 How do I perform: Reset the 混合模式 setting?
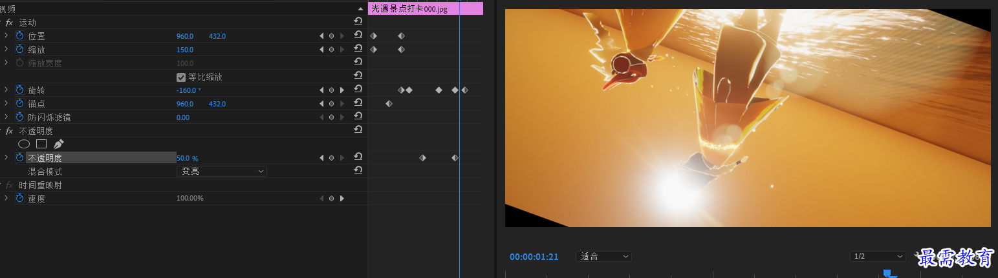(358, 171)
